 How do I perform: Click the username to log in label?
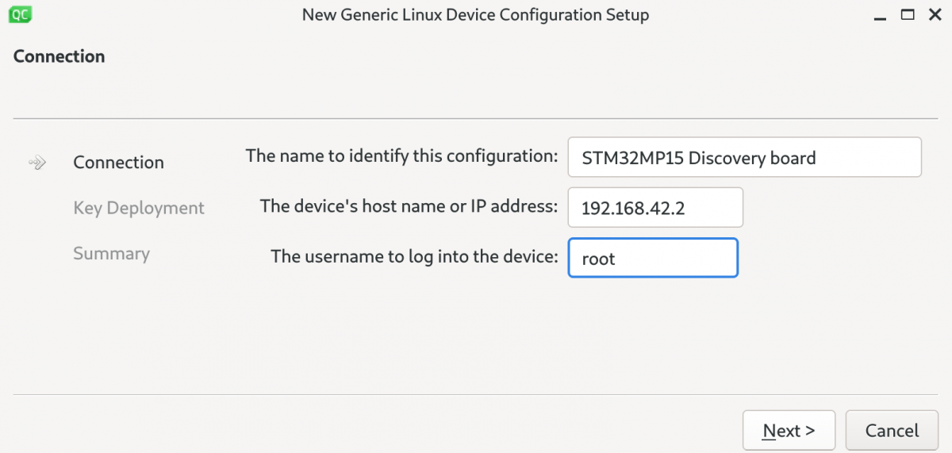(415, 256)
